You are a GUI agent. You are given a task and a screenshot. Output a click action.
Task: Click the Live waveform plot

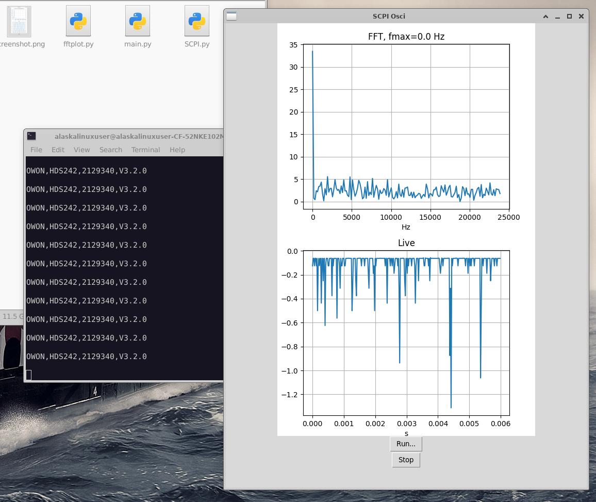coord(406,333)
